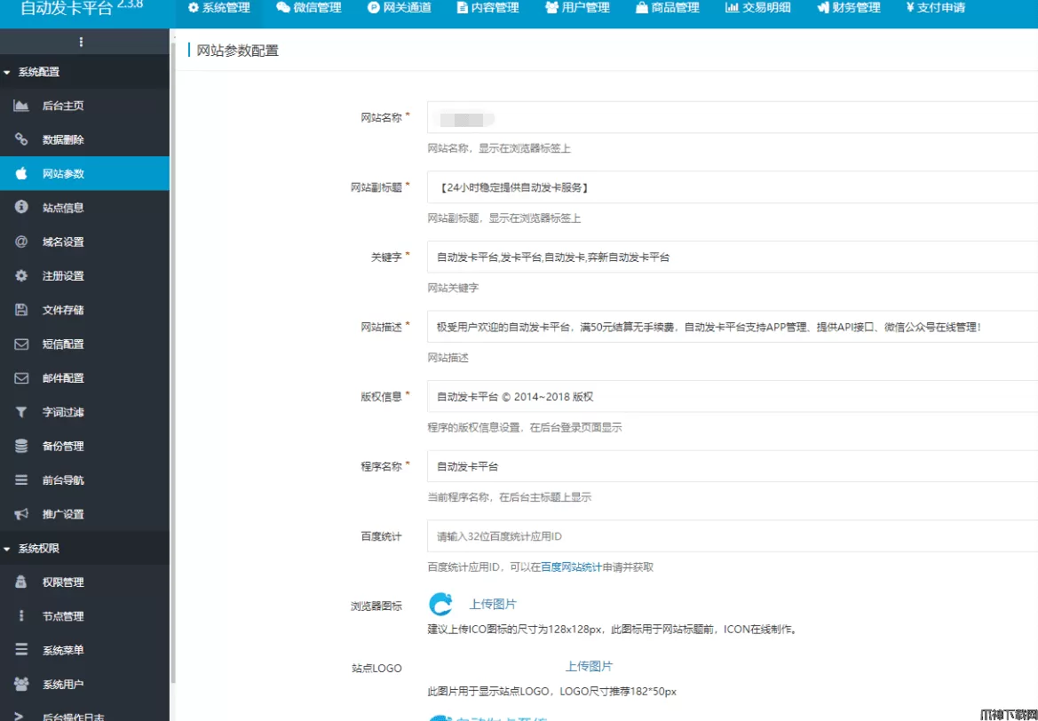Click the 域名设置 at-sign icon
1038x721 pixels.
tap(21, 242)
